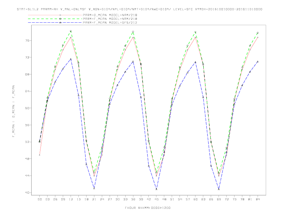Click x-axis tick label 48
This screenshot has height=217, width=281.
[164, 199]
